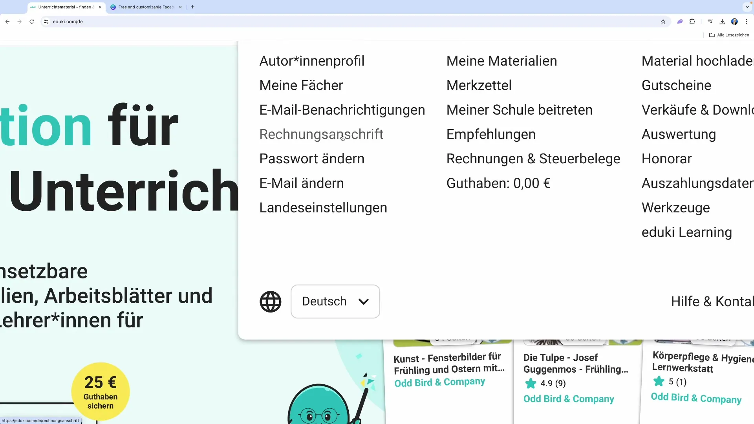The width and height of the screenshot is (754, 424).
Task: Visit the Odd Bird & Company author page
Action: 439,382
